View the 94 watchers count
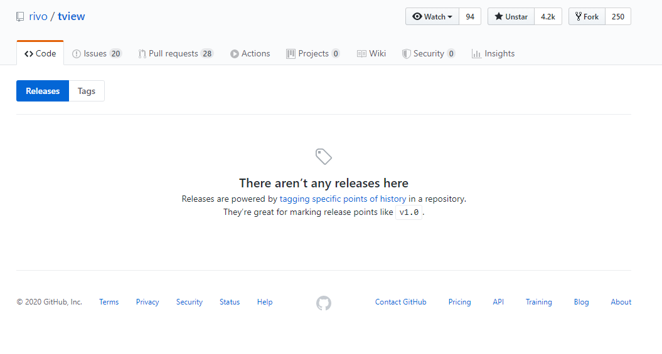 (x=470, y=16)
